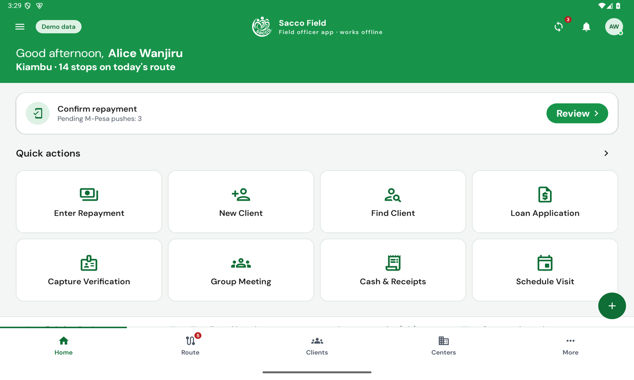Click the Sacco Field logo

click(x=262, y=27)
